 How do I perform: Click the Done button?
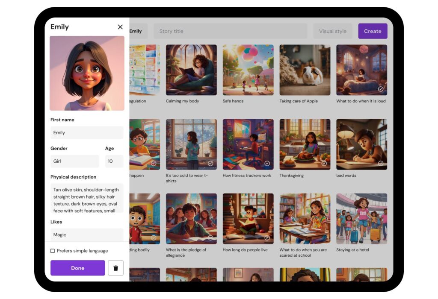pyautogui.click(x=77, y=268)
